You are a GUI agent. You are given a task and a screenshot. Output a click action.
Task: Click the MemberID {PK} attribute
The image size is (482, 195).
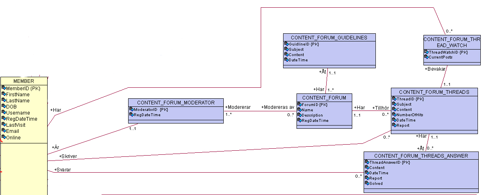coord(23,89)
